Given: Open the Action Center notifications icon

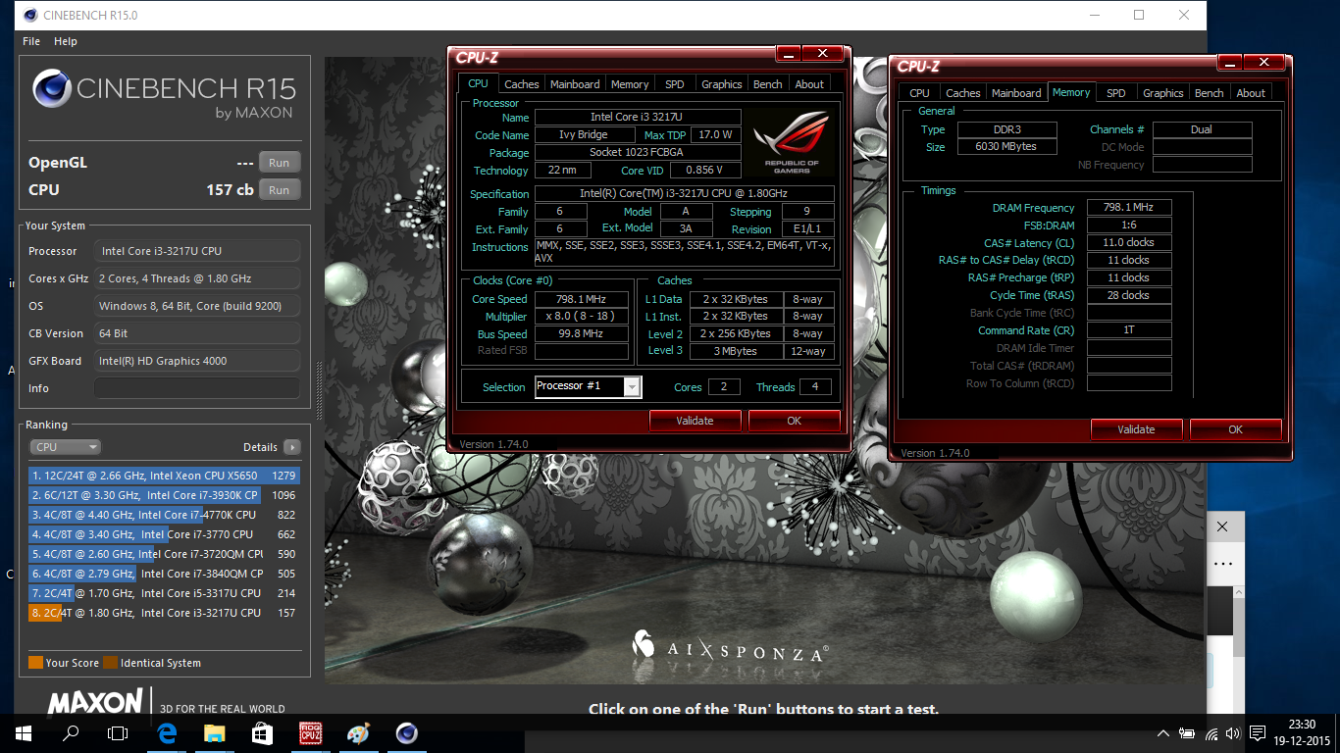Looking at the screenshot, I should point(1258,733).
